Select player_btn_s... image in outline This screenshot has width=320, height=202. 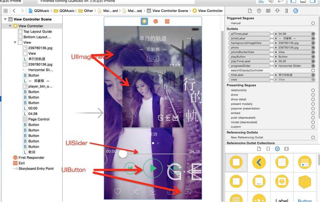pyautogui.click(x=38, y=87)
